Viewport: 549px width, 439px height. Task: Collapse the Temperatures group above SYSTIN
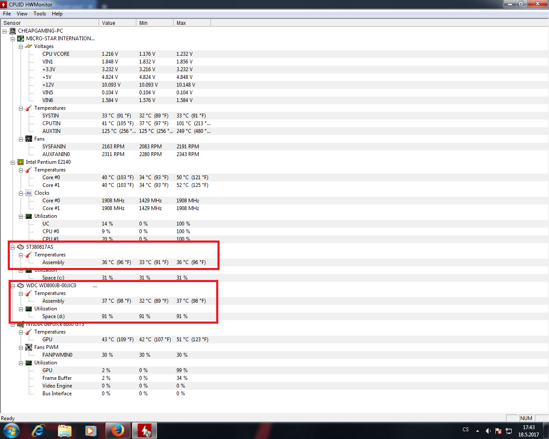[x=21, y=108]
